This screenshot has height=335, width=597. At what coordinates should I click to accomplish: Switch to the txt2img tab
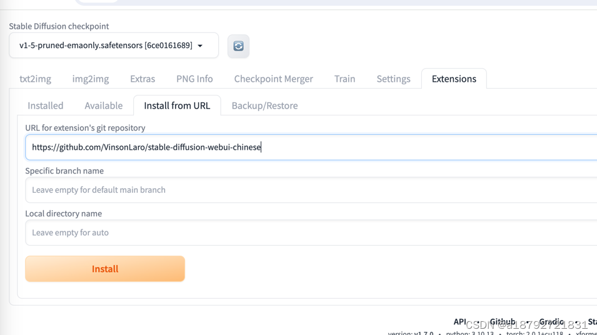click(x=35, y=79)
